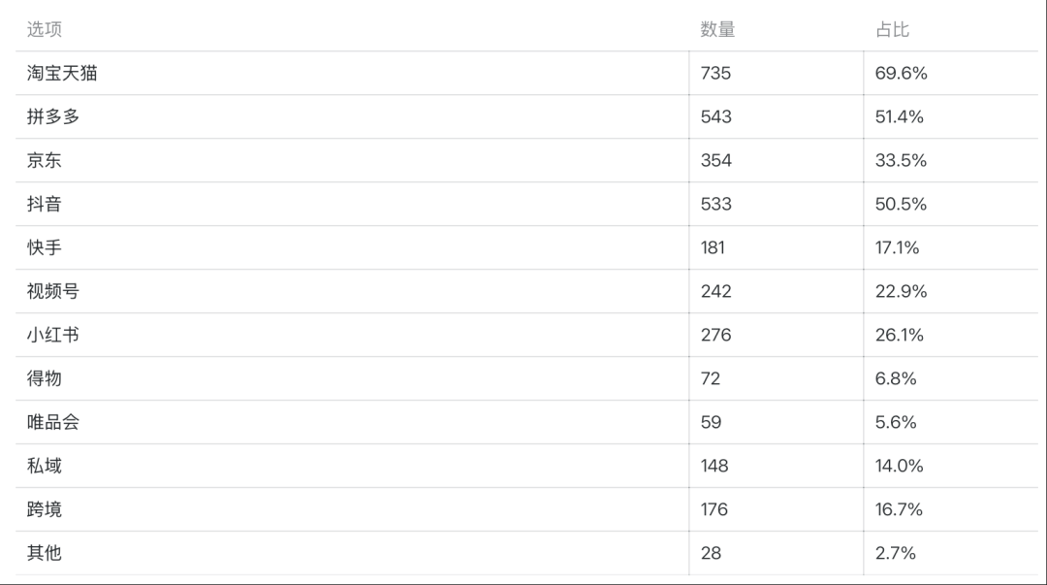
Task: Click the percentage value 51.4%
Action: tap(900, 116)
